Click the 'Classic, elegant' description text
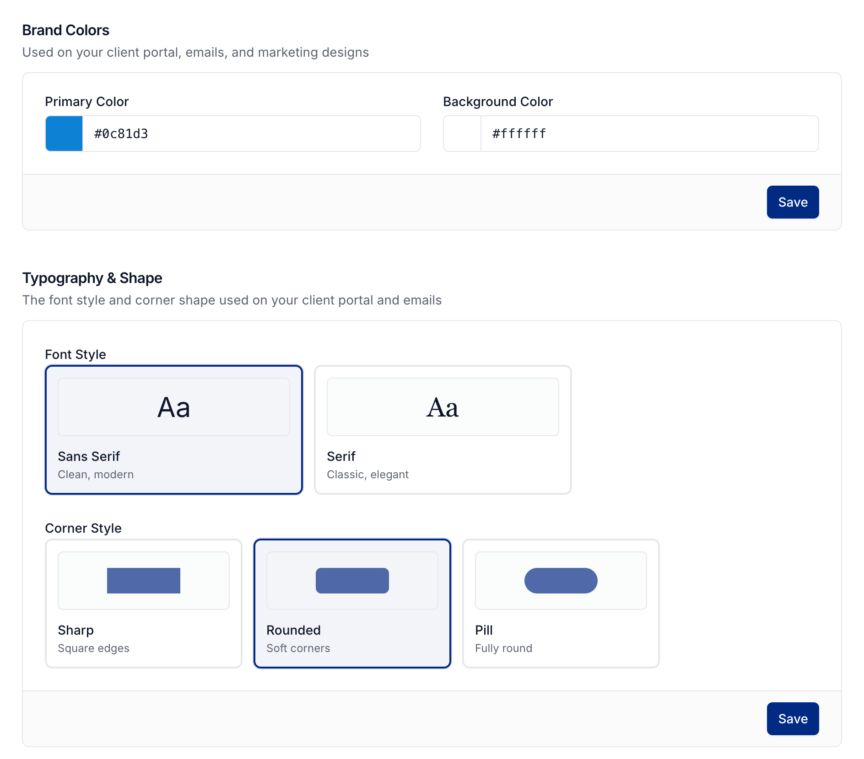This screenshot has width=864, height=759. click(368, 475)
